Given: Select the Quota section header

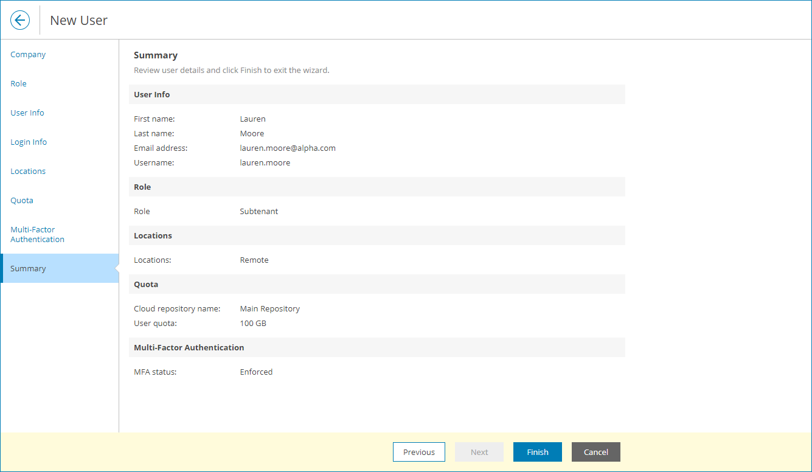Looking at the screenshot, I should click(146, 284).
